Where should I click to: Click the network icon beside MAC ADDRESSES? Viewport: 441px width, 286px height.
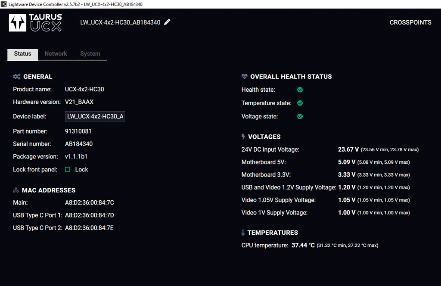(x=16, y=190)
